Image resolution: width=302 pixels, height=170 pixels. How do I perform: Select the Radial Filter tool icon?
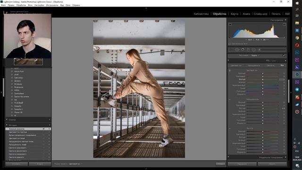pyautogui.click(x=254, y=50)
